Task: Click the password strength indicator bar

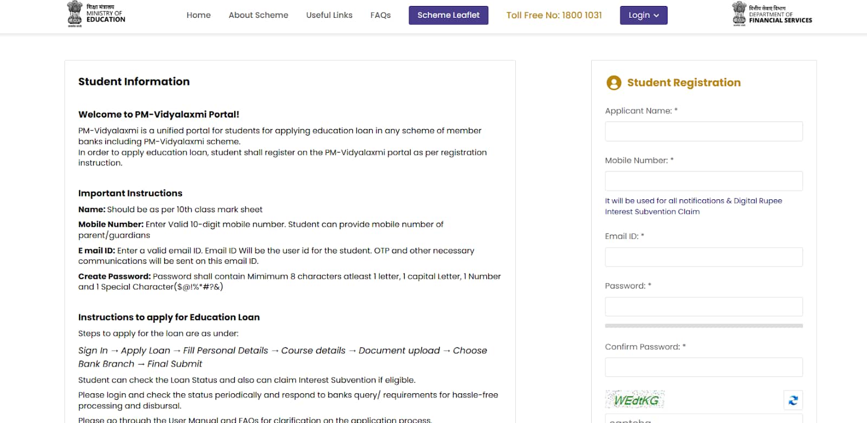Action: [x=703, y=326]
